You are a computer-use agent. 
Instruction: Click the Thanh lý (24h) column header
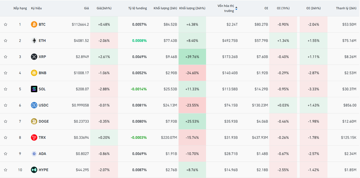(346, 8)
